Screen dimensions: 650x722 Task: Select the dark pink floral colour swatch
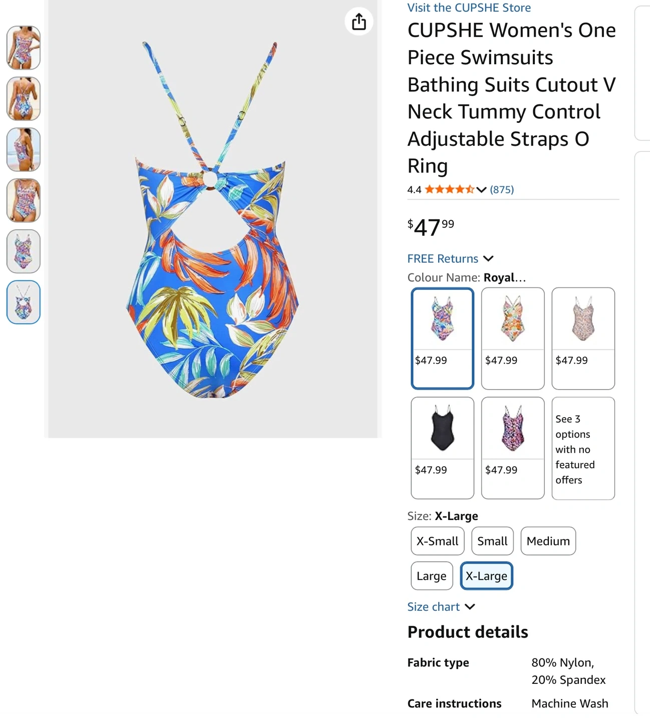[512, 448]
